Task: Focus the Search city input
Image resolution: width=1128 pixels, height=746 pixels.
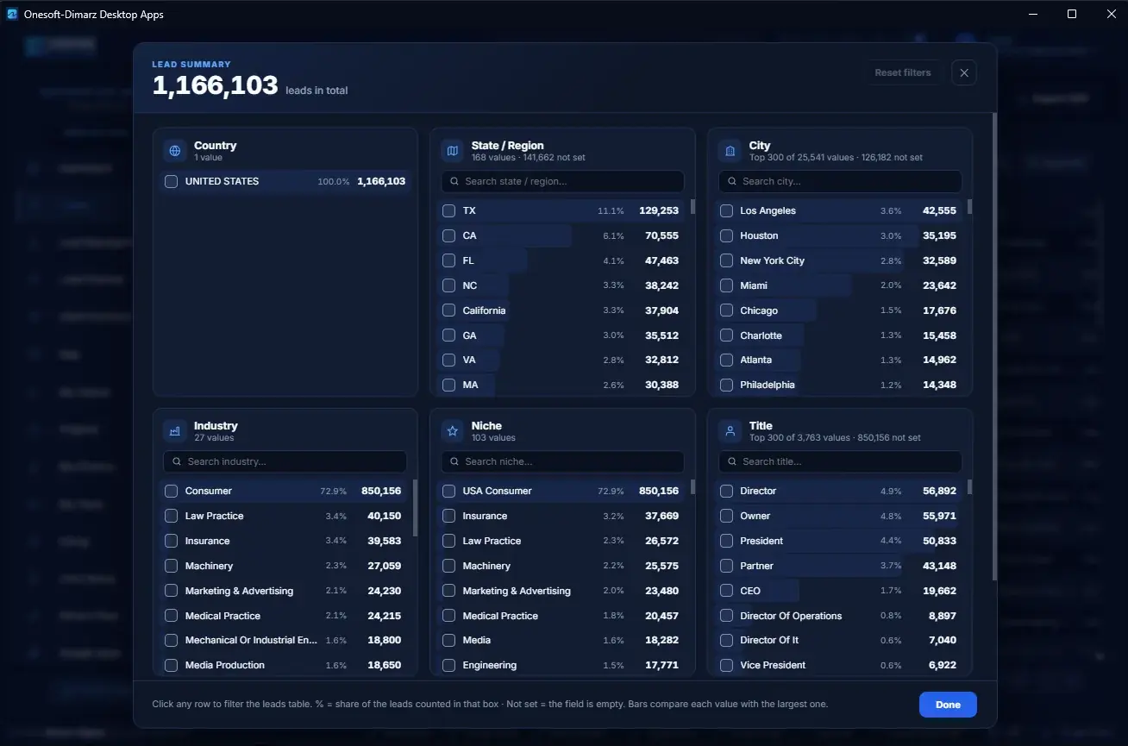Action: (840, 181)
